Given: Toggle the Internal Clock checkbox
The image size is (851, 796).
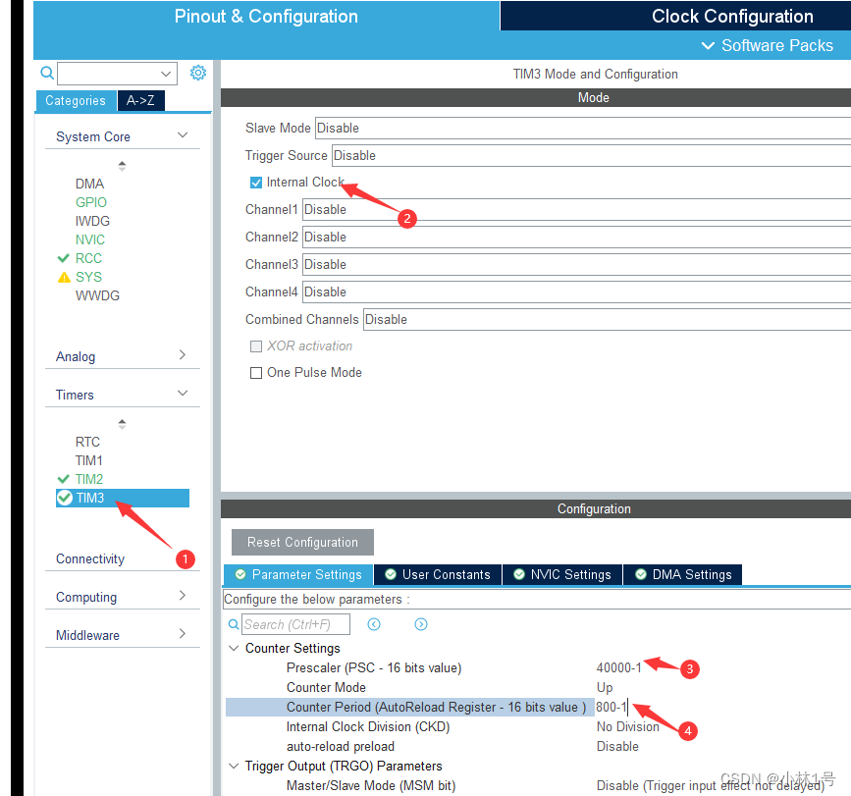Looking at the screenshot, I should click(256, 183).
